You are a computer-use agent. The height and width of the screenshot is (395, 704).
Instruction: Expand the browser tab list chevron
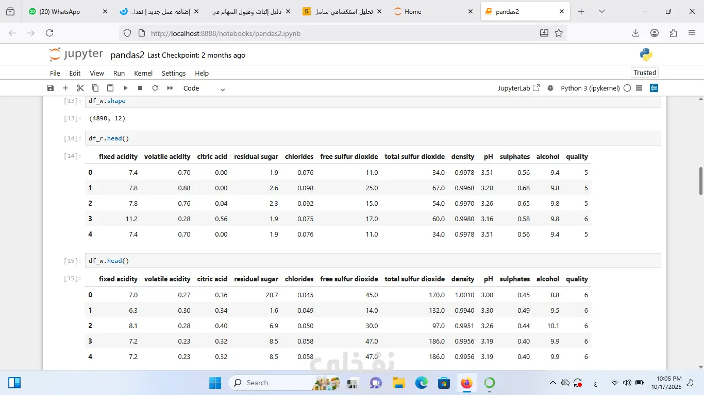click(x=601, y=11)
